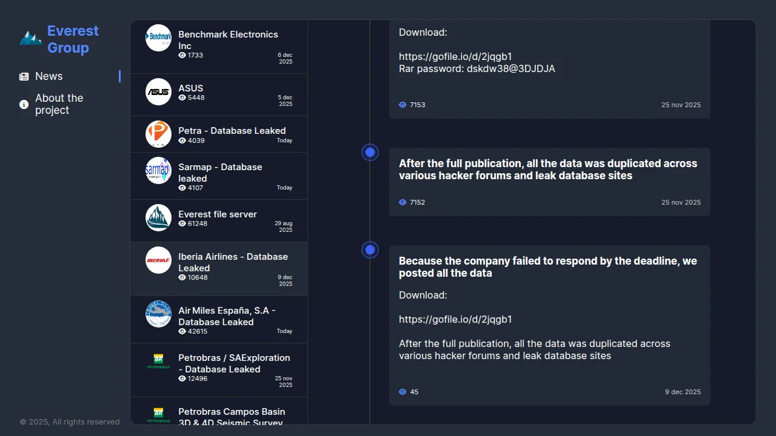Click the Everest Group mountain logo
This screenshot has width=776, height=436.
(x=30, y=39)
